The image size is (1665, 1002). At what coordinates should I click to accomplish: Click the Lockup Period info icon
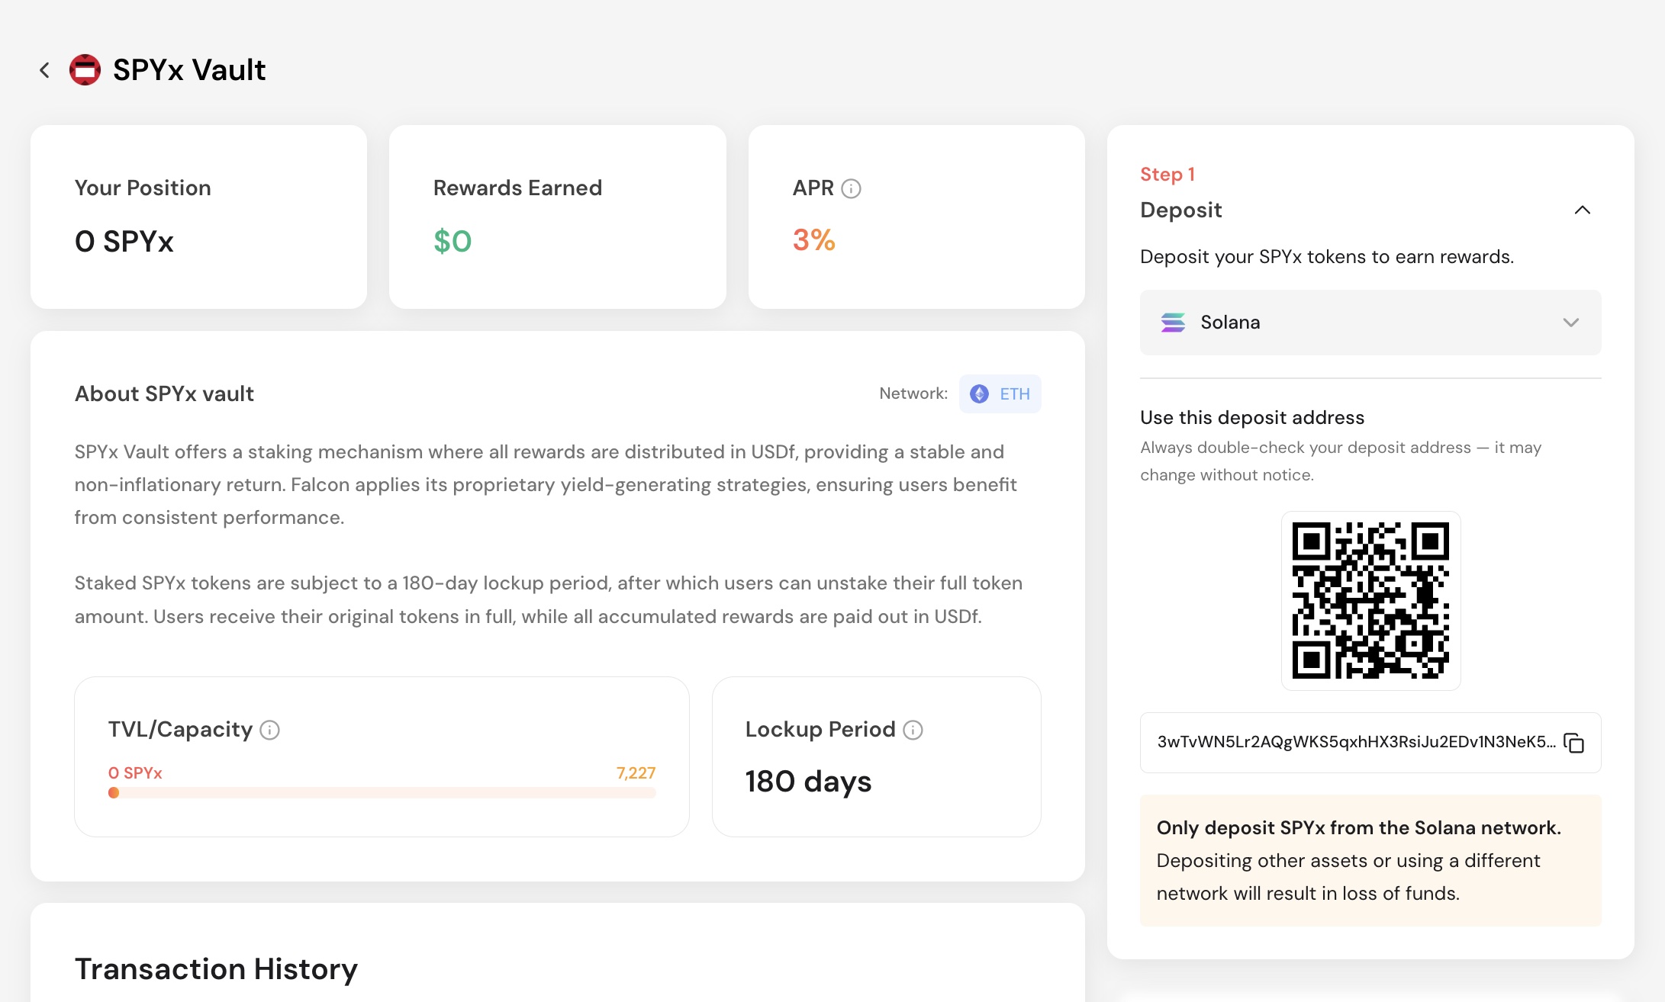point(913,731)
